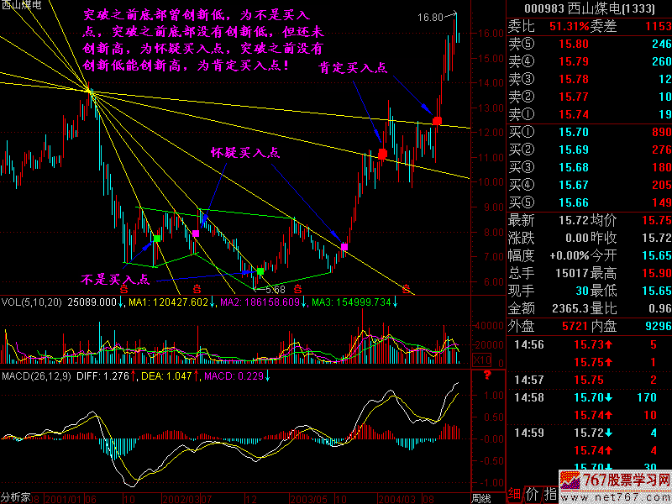The image size is (672, 504).
Task: Click the www.net767.com link
Action: [613, 496]
